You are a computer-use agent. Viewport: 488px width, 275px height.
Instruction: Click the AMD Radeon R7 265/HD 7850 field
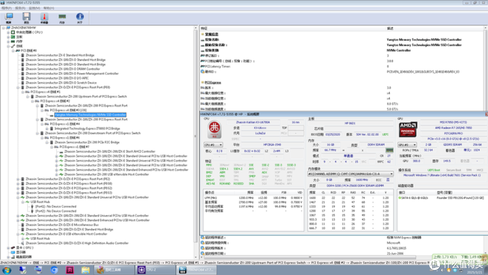pyautogui.click(x=453, y=128)
